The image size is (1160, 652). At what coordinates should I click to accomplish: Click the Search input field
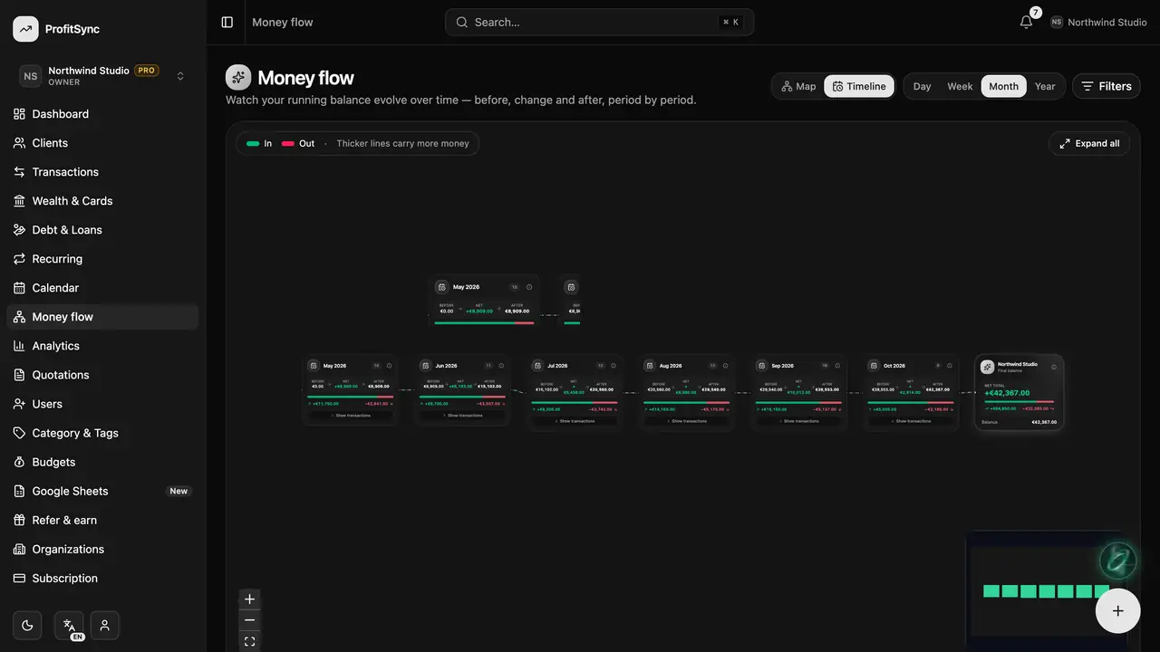599,22
